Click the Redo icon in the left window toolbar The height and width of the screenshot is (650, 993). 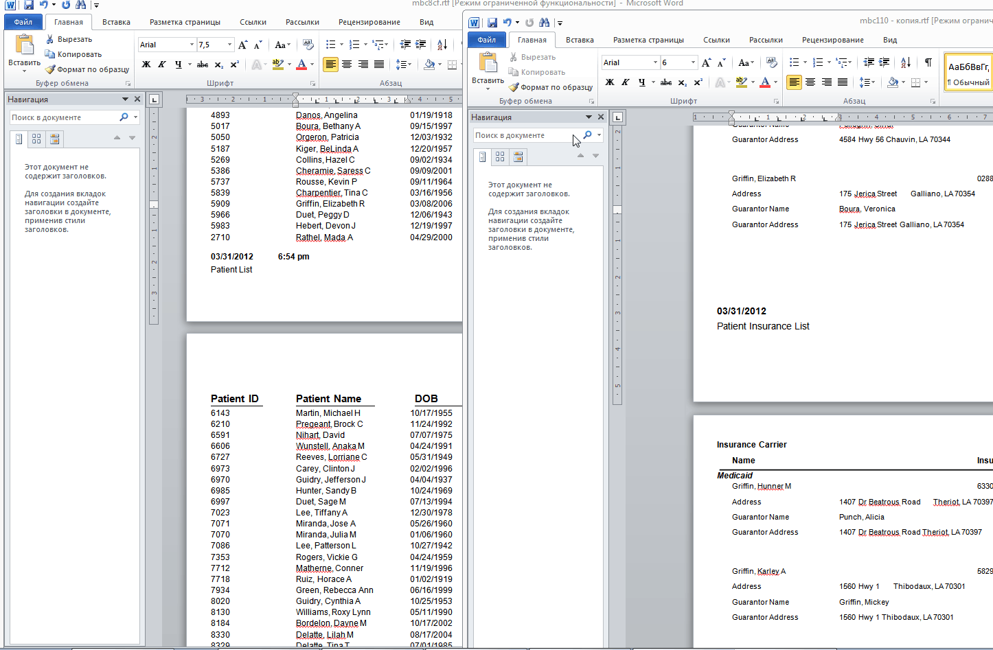coord(66,5)
